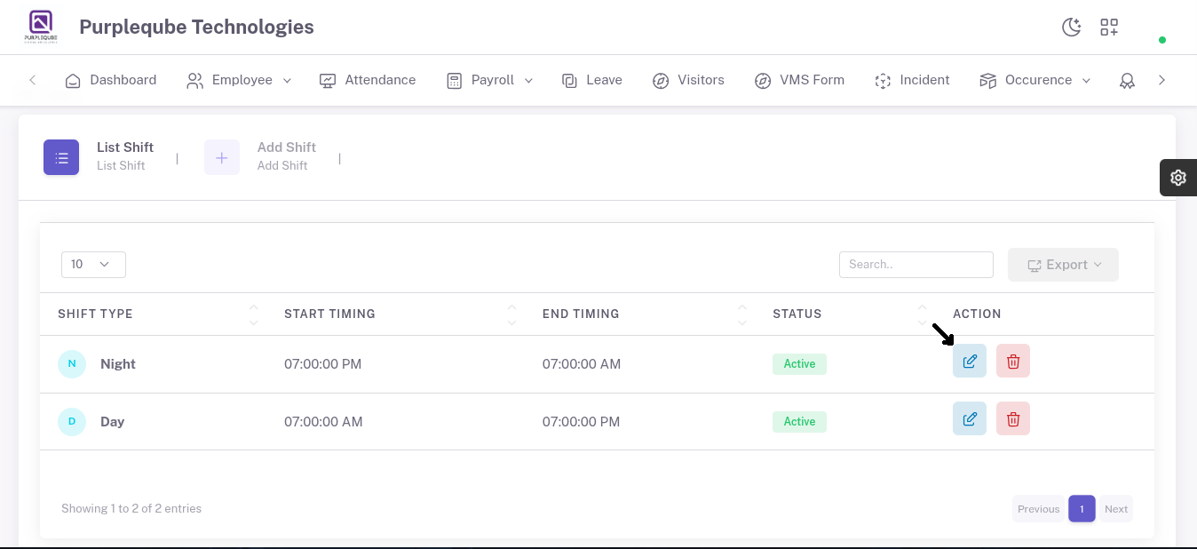Toggle dark mode moon icon
The image size is (1197, 549).
1072,28
